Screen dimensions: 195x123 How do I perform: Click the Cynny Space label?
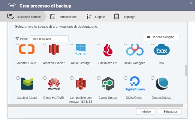tap(108, 98)
